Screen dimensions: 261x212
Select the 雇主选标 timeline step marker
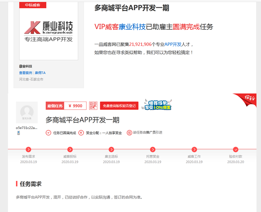(111, 149)
